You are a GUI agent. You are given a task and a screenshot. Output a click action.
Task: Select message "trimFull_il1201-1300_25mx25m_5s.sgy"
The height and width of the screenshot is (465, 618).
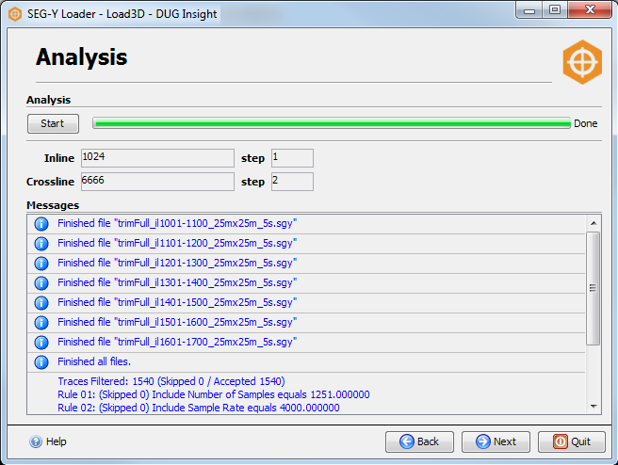(x=306, y=264)
